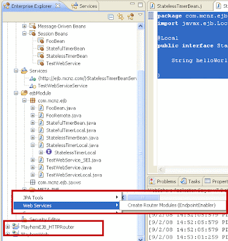Click the Message-Driven Beans envelope icon
Viewport: 228px width, 241px height.
click(33, 26)
